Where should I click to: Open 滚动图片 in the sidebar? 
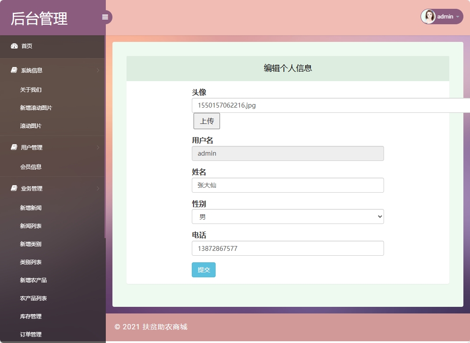31,126
